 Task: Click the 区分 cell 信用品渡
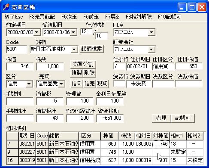[x=90, y=160]
